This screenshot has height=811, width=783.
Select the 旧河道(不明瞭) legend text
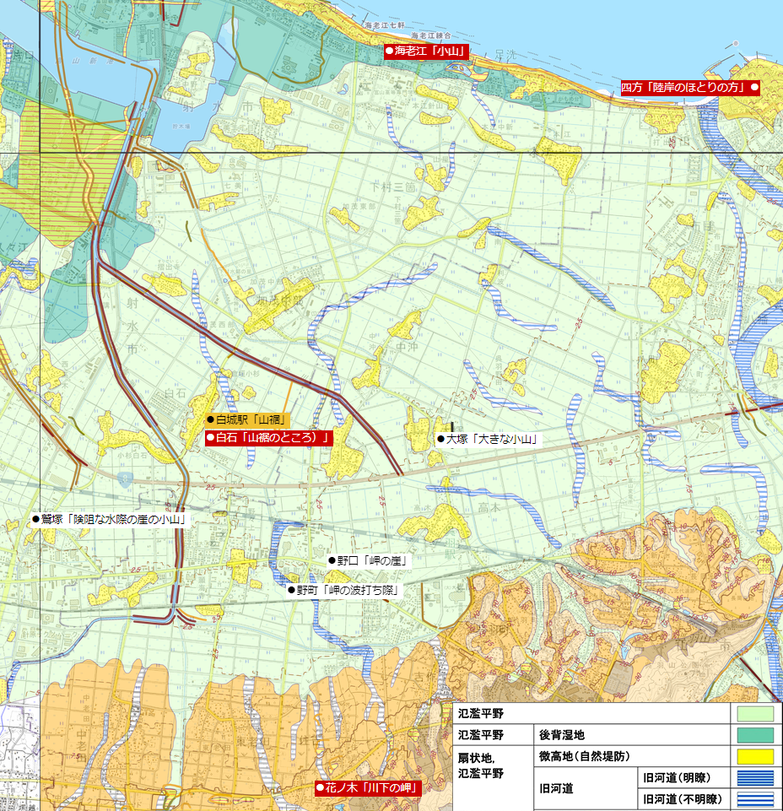(x=681, y=798)
